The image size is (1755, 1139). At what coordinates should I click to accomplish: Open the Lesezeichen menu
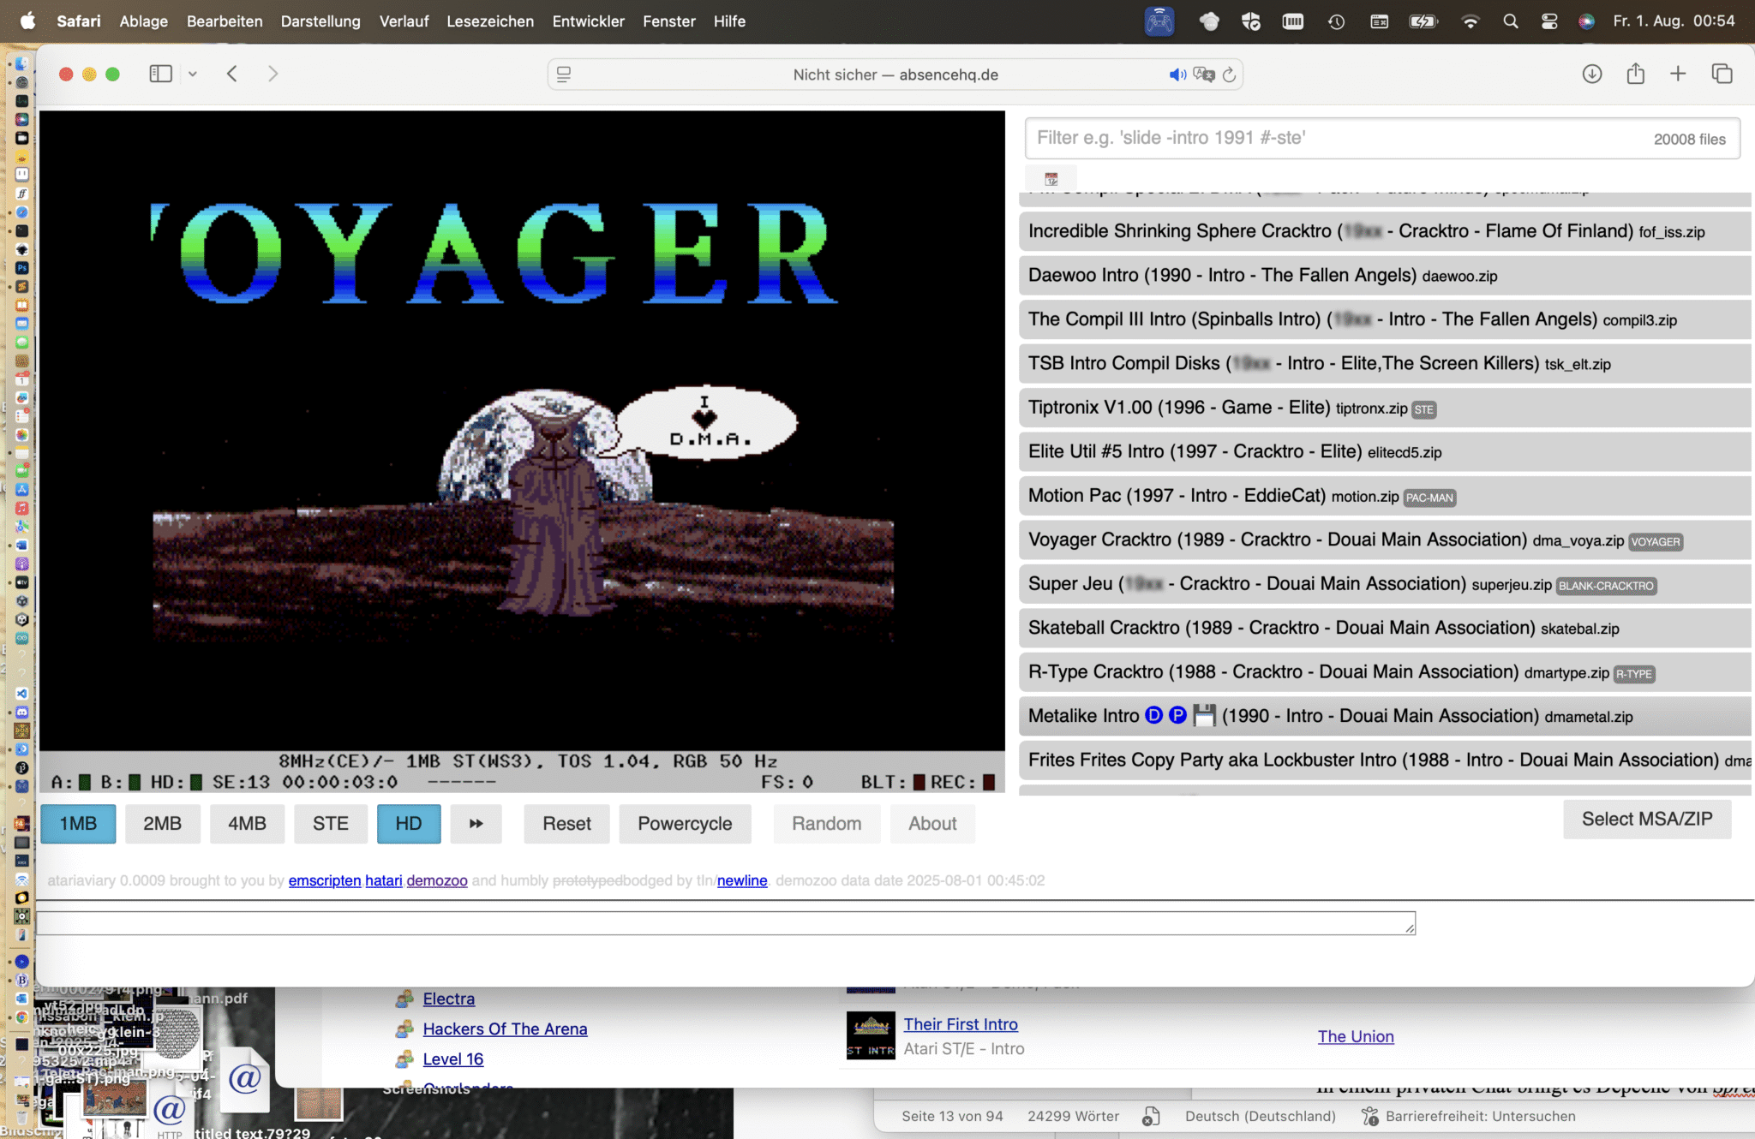coord(489,21)
